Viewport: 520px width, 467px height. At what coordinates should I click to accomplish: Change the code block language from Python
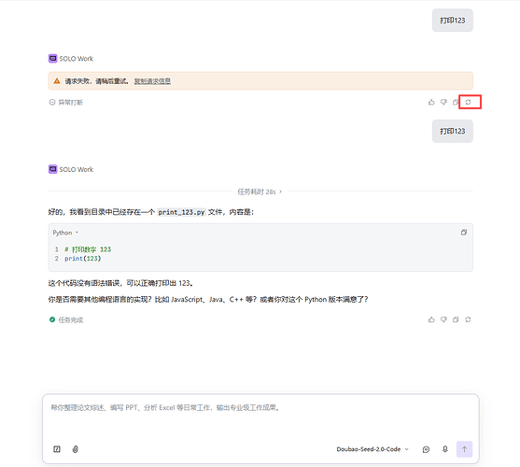click(x=65, y=233)
